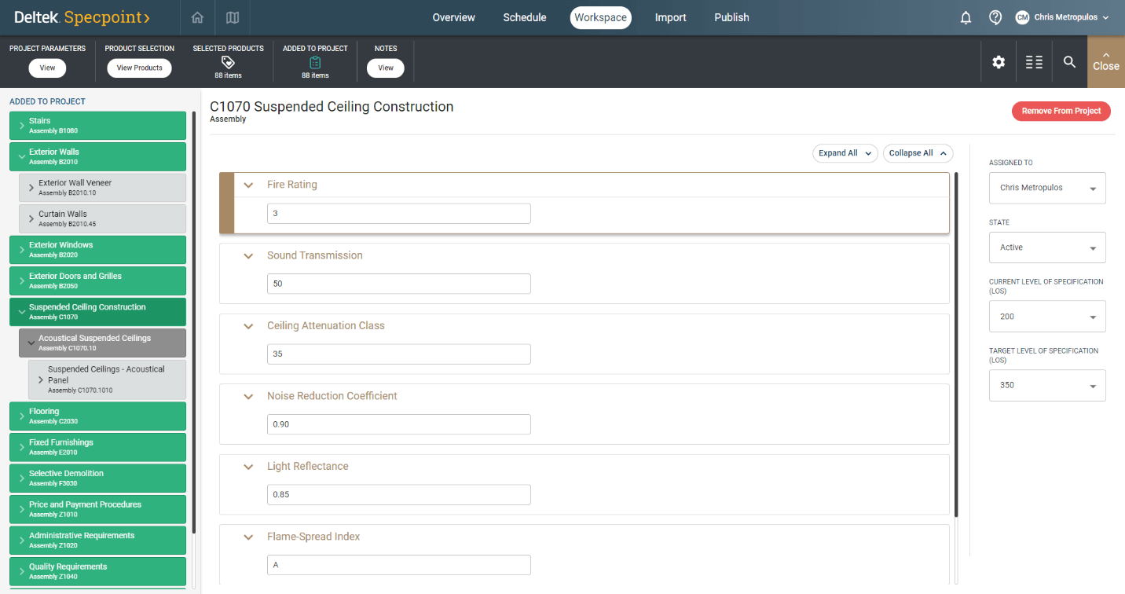Image resolution: width=1125 pixels, height=594 pixels.
Task: Click the help question mark icon
Action: pyautogui.click(x=995, y=17)
